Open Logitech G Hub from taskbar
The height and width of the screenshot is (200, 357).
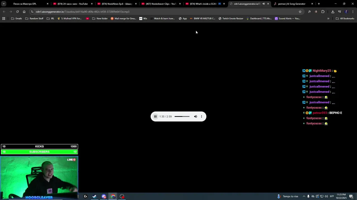coord(85,196)
